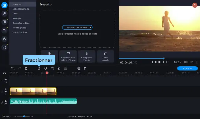
Task: Click the red help question mark
Action: pos(195,5)
